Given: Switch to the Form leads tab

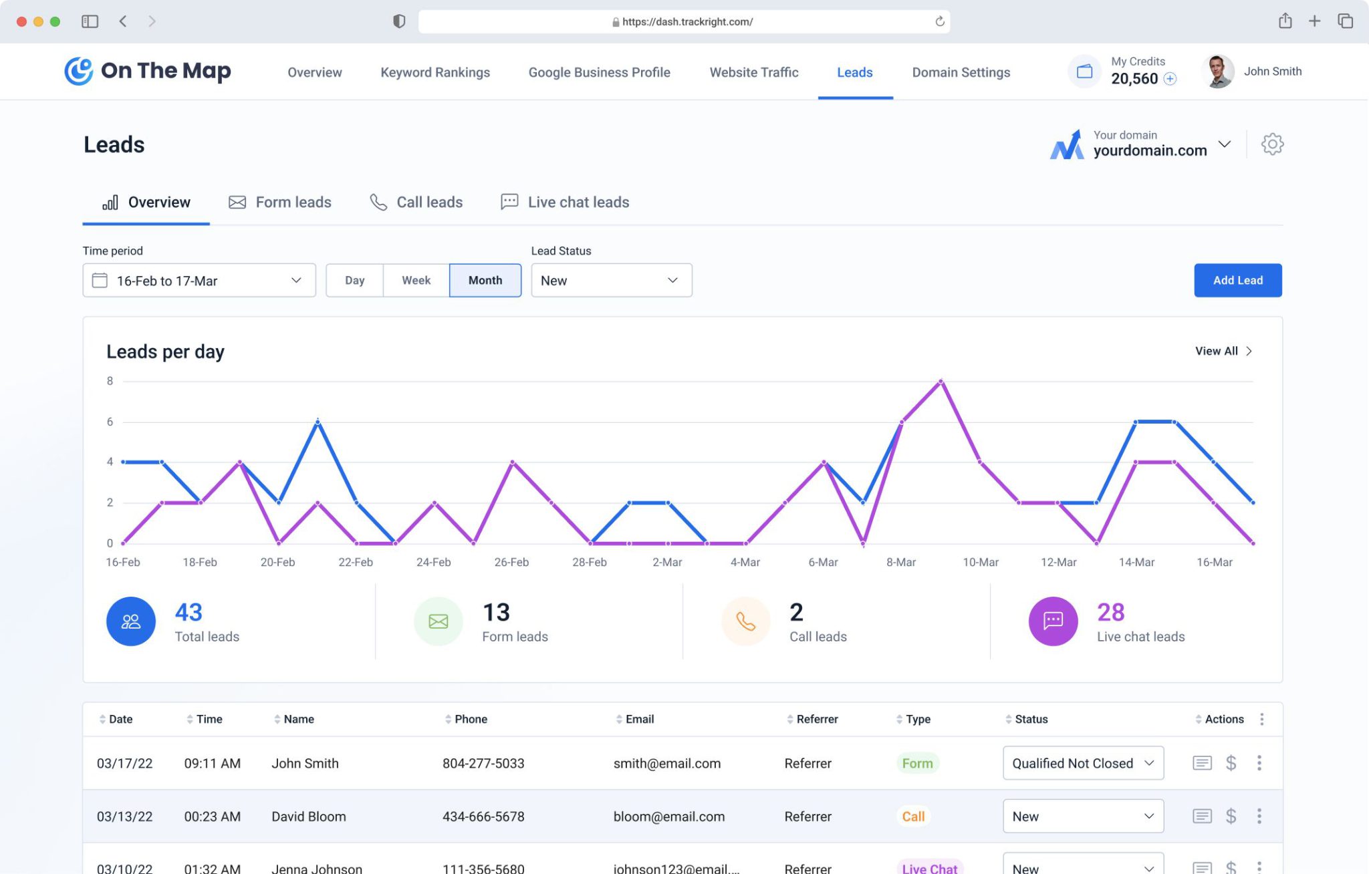Looking at the screenshot, I should 279,202.
